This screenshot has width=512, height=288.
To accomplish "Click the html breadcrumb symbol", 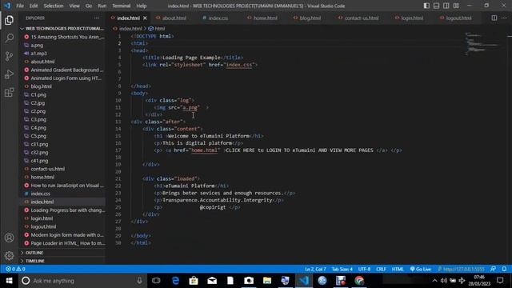I will click(x=157, y=29).
